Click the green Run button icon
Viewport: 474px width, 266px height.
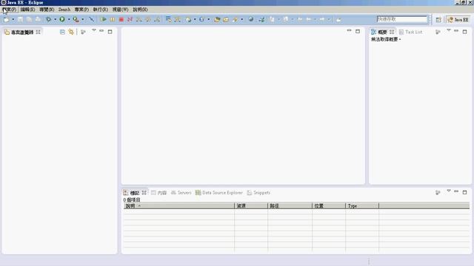pos(62,20)
